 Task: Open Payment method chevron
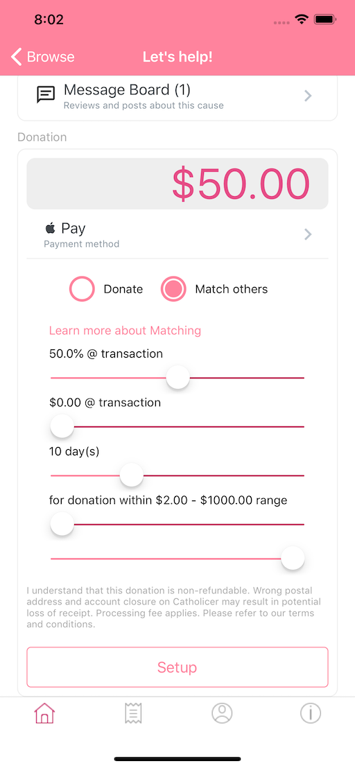click(x=308, y=234)
